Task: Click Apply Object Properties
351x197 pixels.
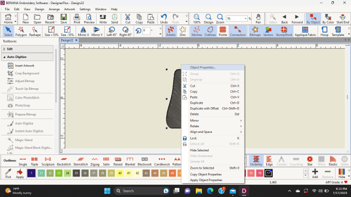Action: 212,180
